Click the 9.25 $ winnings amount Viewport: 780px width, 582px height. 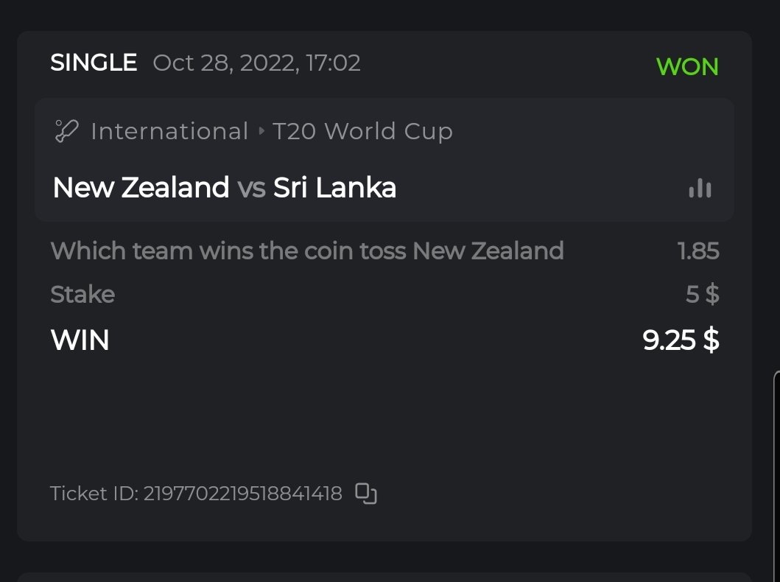(681, 340)
